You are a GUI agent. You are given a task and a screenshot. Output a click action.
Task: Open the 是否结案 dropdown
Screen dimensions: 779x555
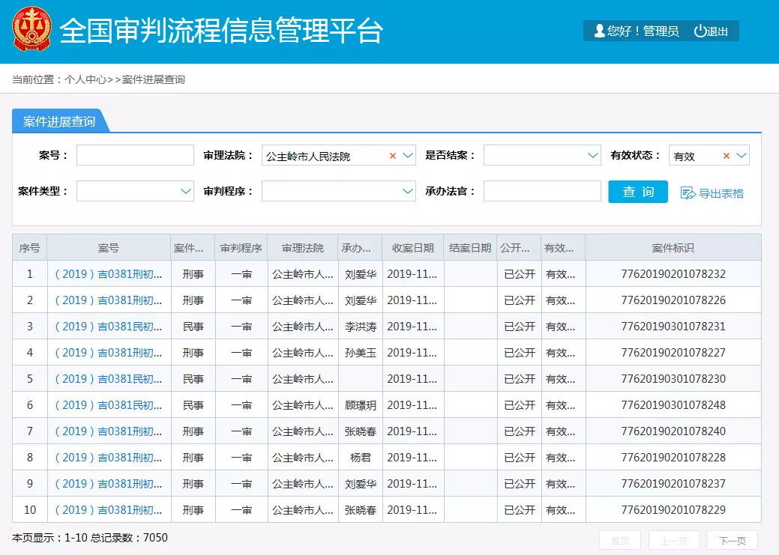(x=542, y=155)
